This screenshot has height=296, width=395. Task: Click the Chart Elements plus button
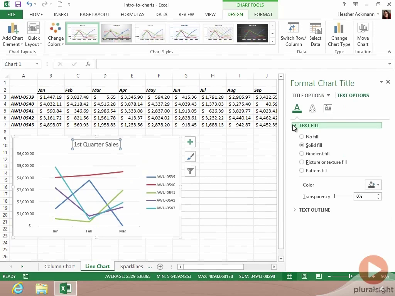(x=190, y=142)
